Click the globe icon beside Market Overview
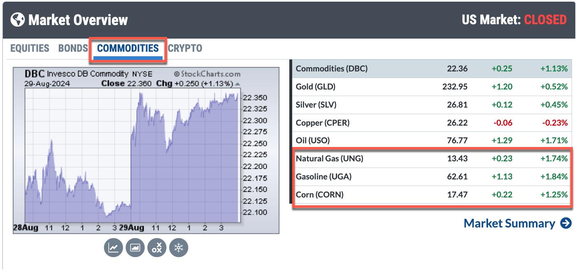The width and height of the screenshot is (577, 271). coord(18,20)
